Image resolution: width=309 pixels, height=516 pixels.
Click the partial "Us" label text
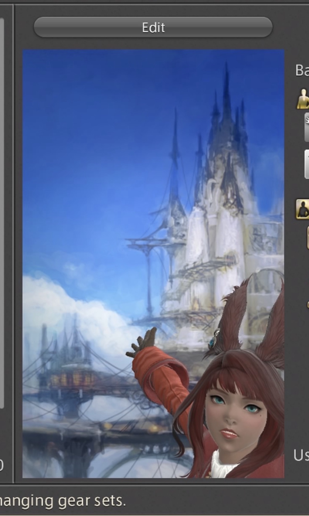301,455
